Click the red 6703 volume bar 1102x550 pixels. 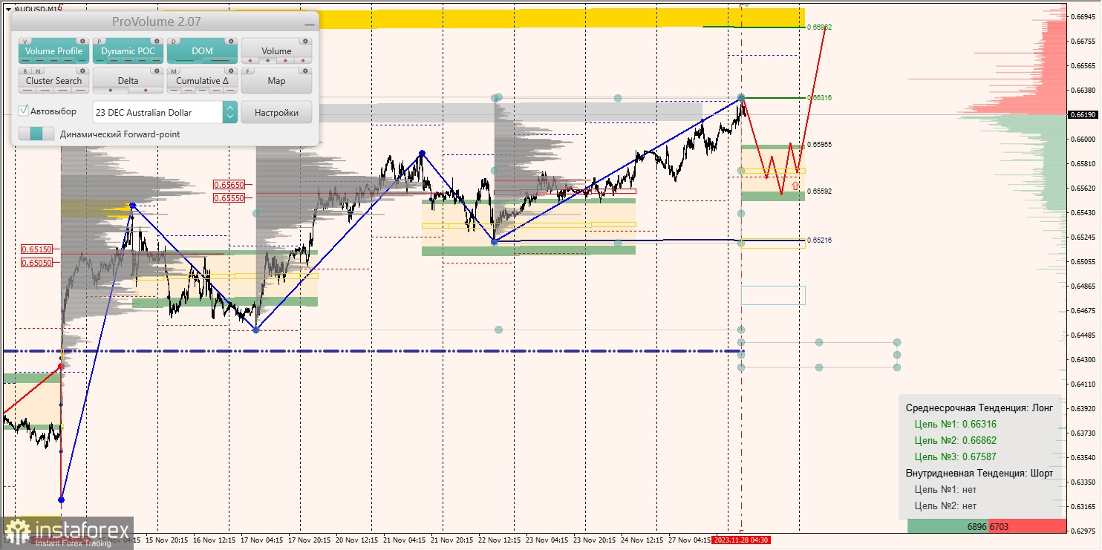1028,526
